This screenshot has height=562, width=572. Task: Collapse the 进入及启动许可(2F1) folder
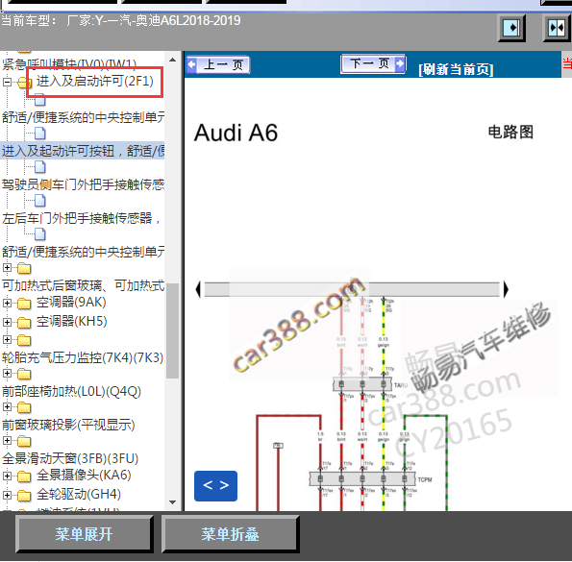[x=7, y=82]
